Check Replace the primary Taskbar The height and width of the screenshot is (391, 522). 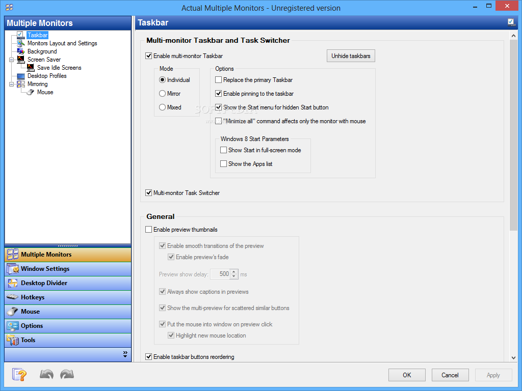click(218, 80)
